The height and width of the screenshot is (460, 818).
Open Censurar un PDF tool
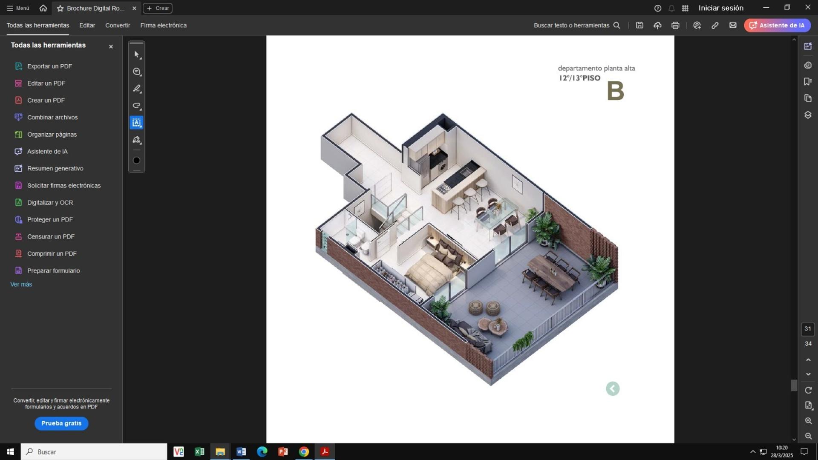click(51, 236)
